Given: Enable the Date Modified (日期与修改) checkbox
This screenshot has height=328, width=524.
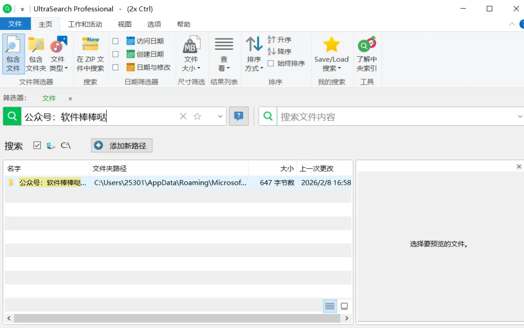Looking at the screenshot, I should [115, 67].
